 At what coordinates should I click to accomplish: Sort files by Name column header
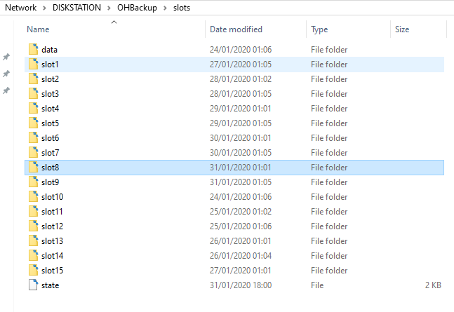(x=39, y=29)
